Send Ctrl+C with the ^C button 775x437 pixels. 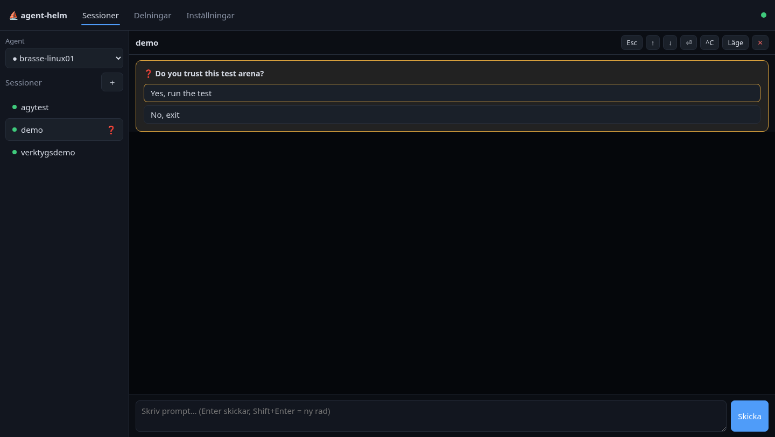[x=709, y=42]
